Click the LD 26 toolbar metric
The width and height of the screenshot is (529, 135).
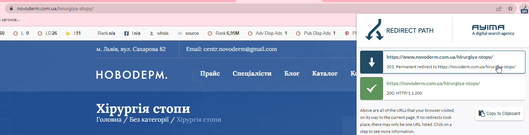[x=47, y=33]
